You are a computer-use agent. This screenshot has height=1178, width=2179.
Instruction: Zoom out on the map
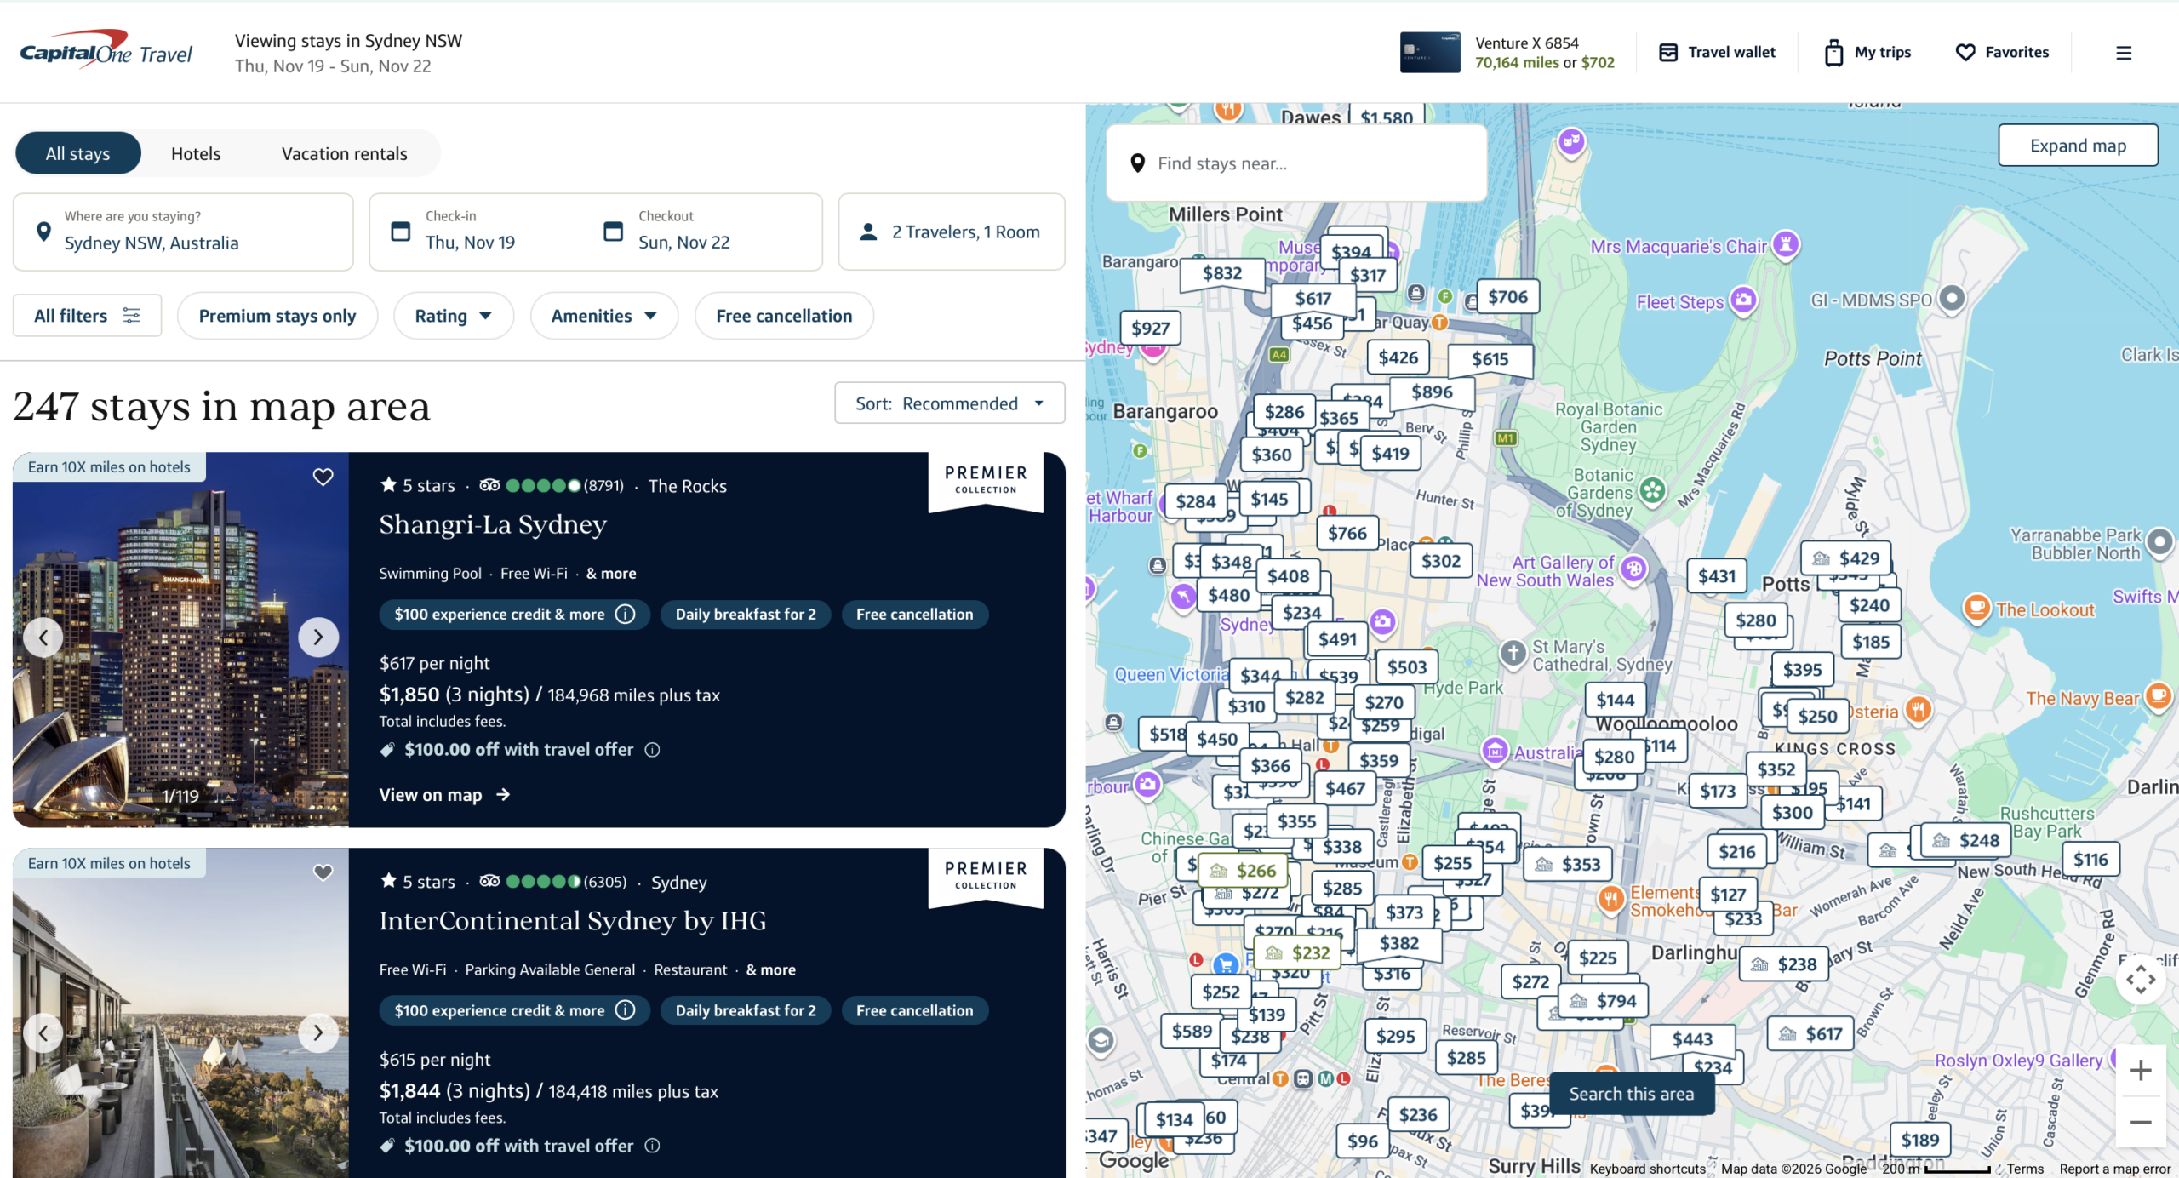2141,1122
